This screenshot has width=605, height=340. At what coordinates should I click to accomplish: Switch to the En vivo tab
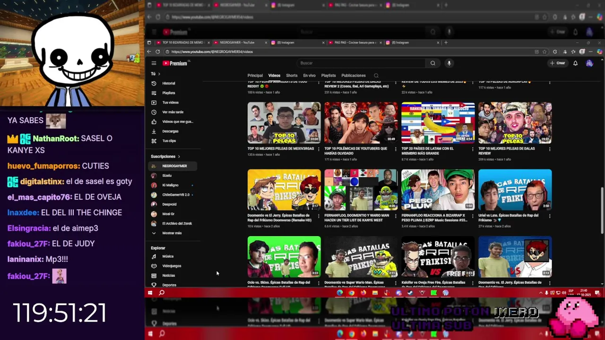309,76
